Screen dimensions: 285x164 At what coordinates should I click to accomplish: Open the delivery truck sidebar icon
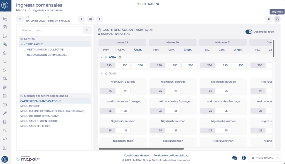(5, 79)
